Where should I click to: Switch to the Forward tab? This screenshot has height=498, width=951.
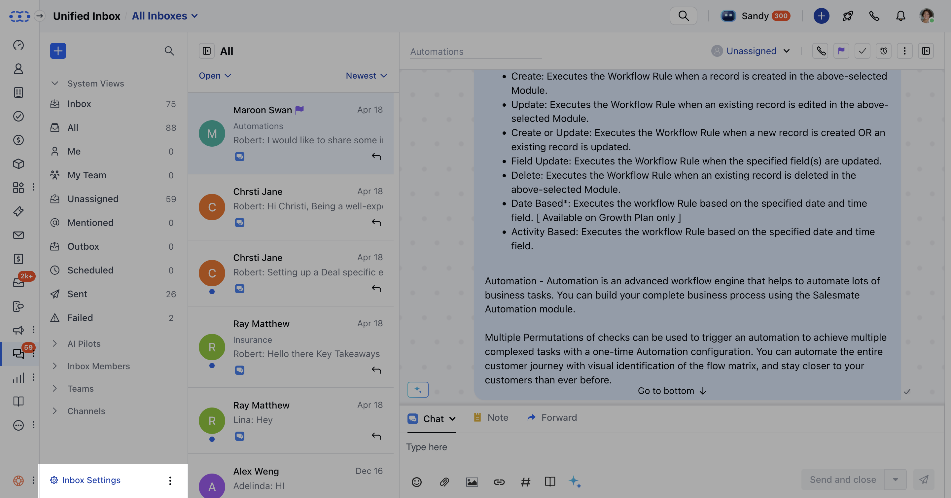(552, 417)
